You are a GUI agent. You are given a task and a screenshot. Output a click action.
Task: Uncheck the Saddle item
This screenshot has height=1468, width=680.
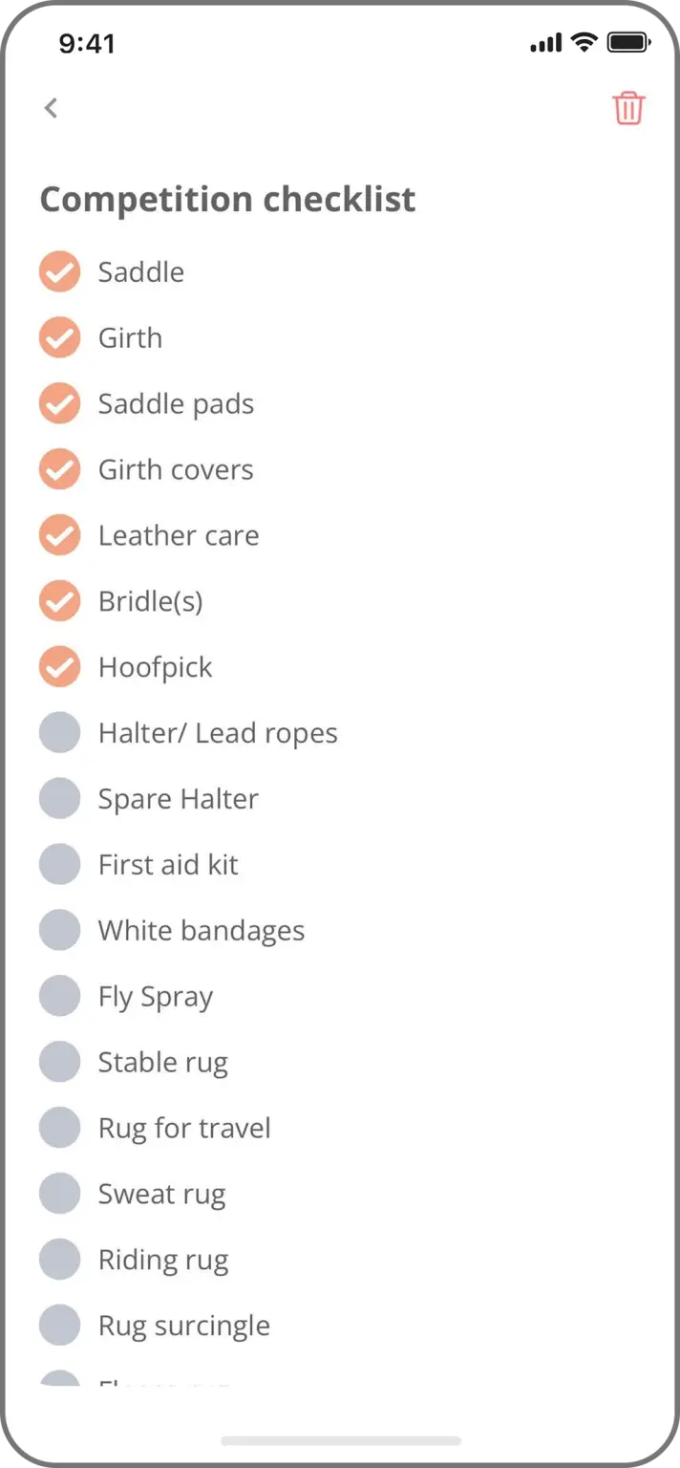(x=59, y=271)
